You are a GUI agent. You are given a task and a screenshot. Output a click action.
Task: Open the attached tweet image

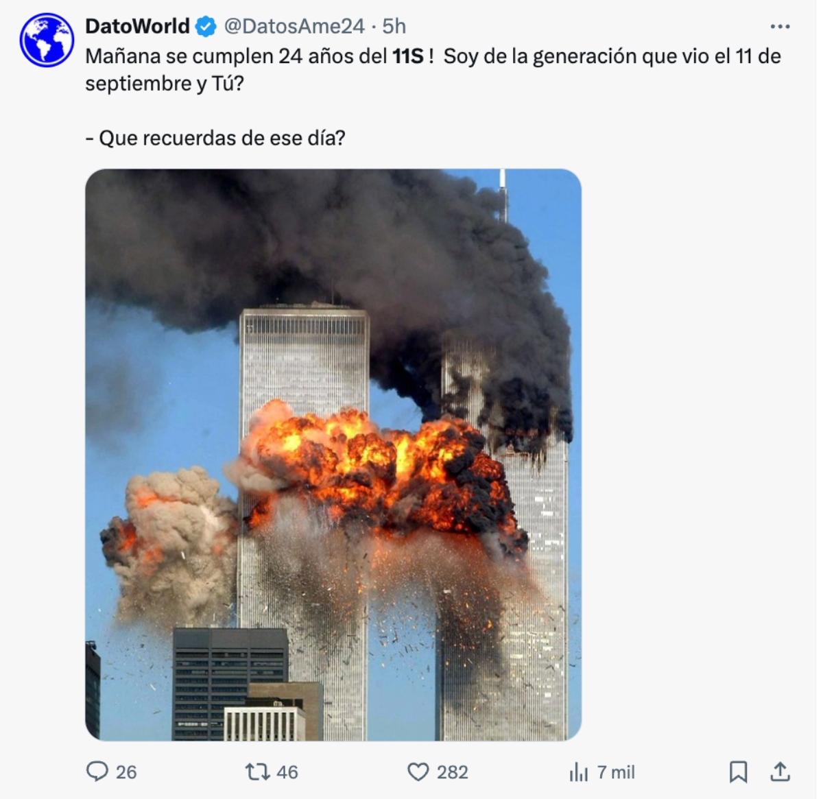(333, 455)
